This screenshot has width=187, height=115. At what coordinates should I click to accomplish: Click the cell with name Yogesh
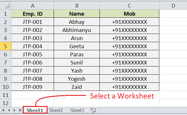[x=77, y=79]
